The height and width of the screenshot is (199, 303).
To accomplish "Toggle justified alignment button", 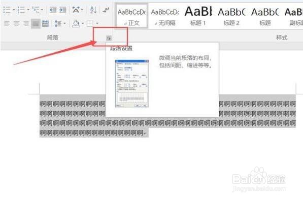I will 36,23.
